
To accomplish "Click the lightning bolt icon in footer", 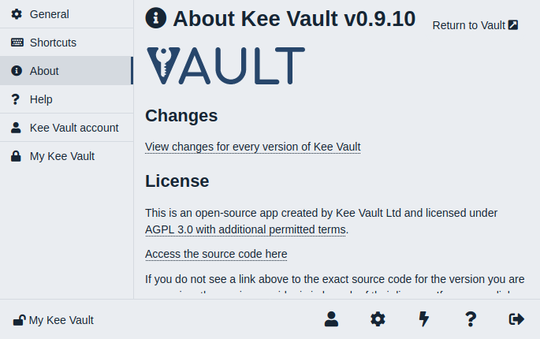I will point(424,319).
